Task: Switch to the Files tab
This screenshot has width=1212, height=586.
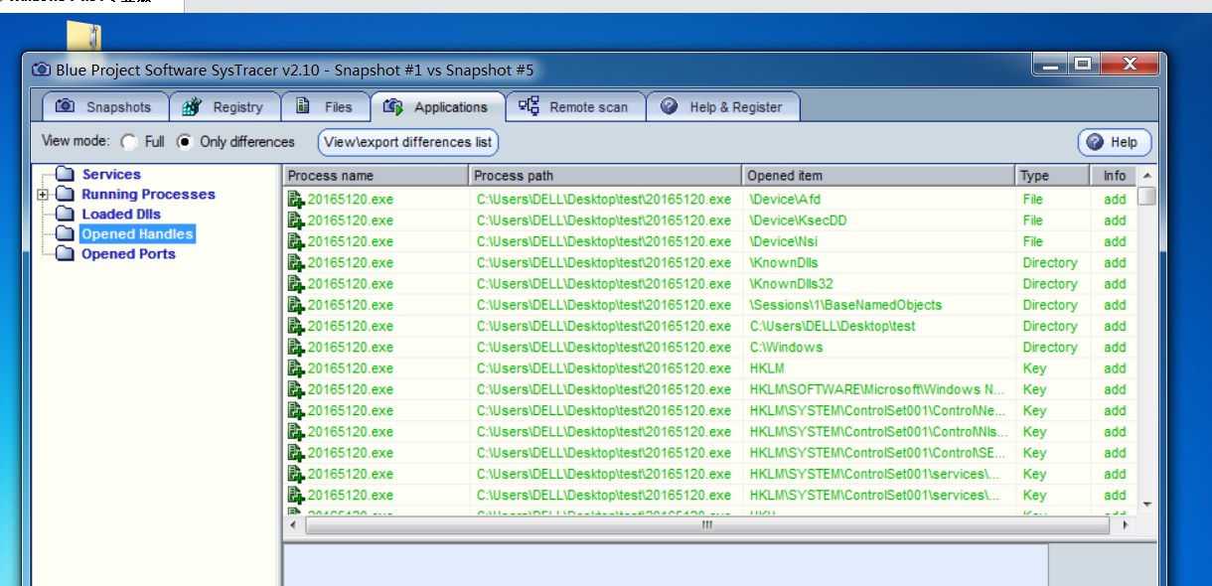Action: pos(326,106)
